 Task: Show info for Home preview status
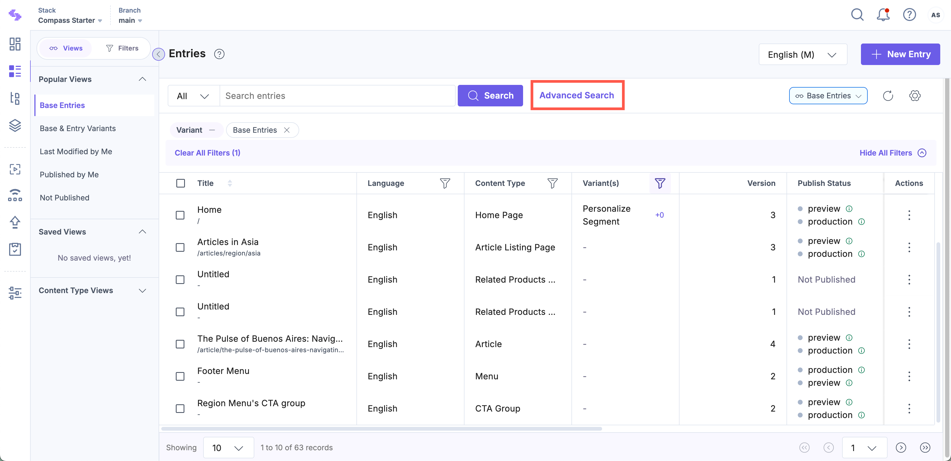click(849, 208)
